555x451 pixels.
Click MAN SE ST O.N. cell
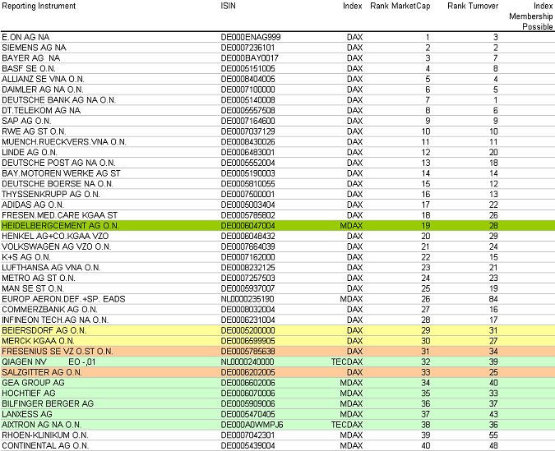(33, 288)
